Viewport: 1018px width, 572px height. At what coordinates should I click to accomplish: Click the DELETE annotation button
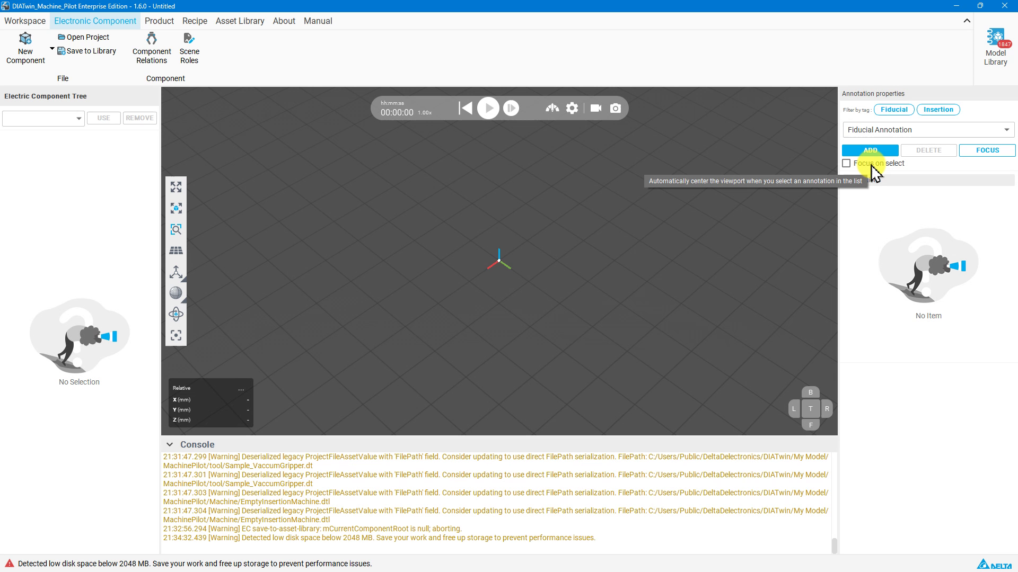tap(929, 150)
